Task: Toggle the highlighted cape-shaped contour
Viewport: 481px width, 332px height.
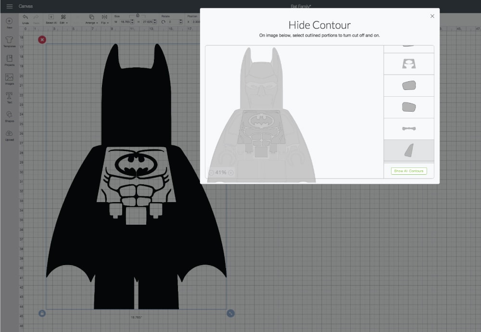Action: tap(408, 151)
